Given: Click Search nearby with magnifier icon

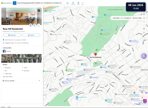Looking at the screenshot, I should [x=8, y=77].
